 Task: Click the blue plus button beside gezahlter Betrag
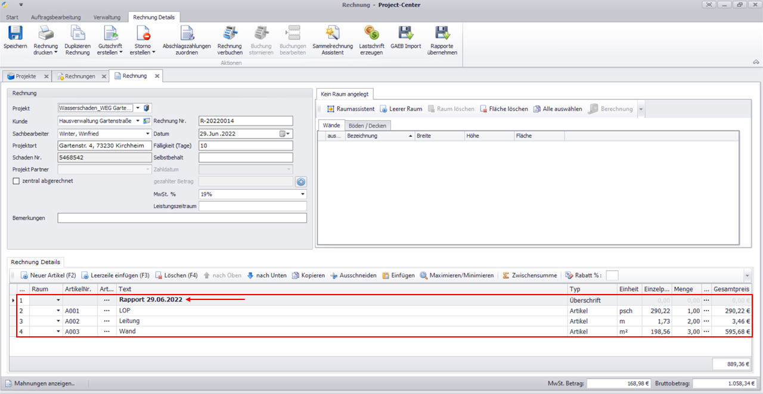pyautogui.click(x=300, y=182)
